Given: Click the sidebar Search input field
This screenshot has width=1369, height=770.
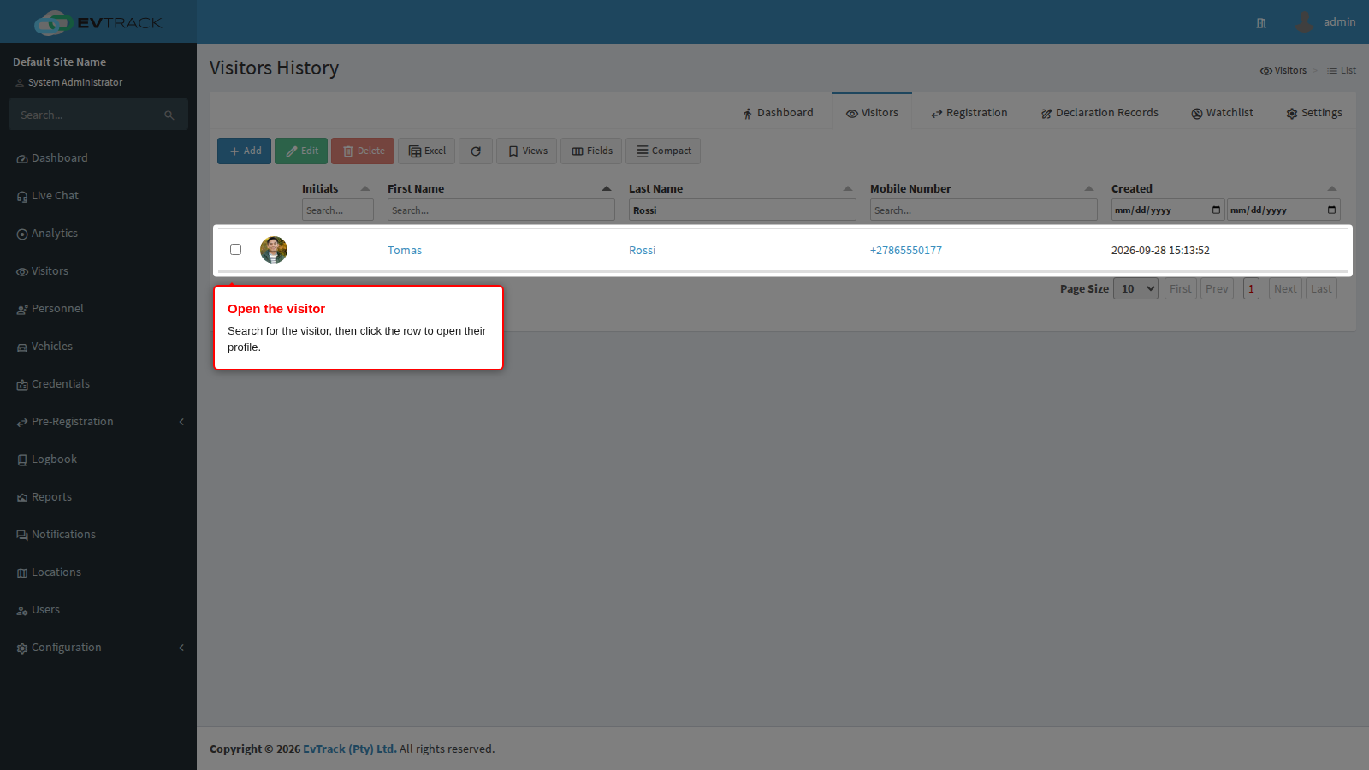Looking at the screenshot, I should [86, 115].
